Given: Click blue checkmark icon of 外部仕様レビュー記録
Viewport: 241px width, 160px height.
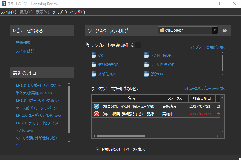Looking at the screenshot, I should (x=96, y=106).
